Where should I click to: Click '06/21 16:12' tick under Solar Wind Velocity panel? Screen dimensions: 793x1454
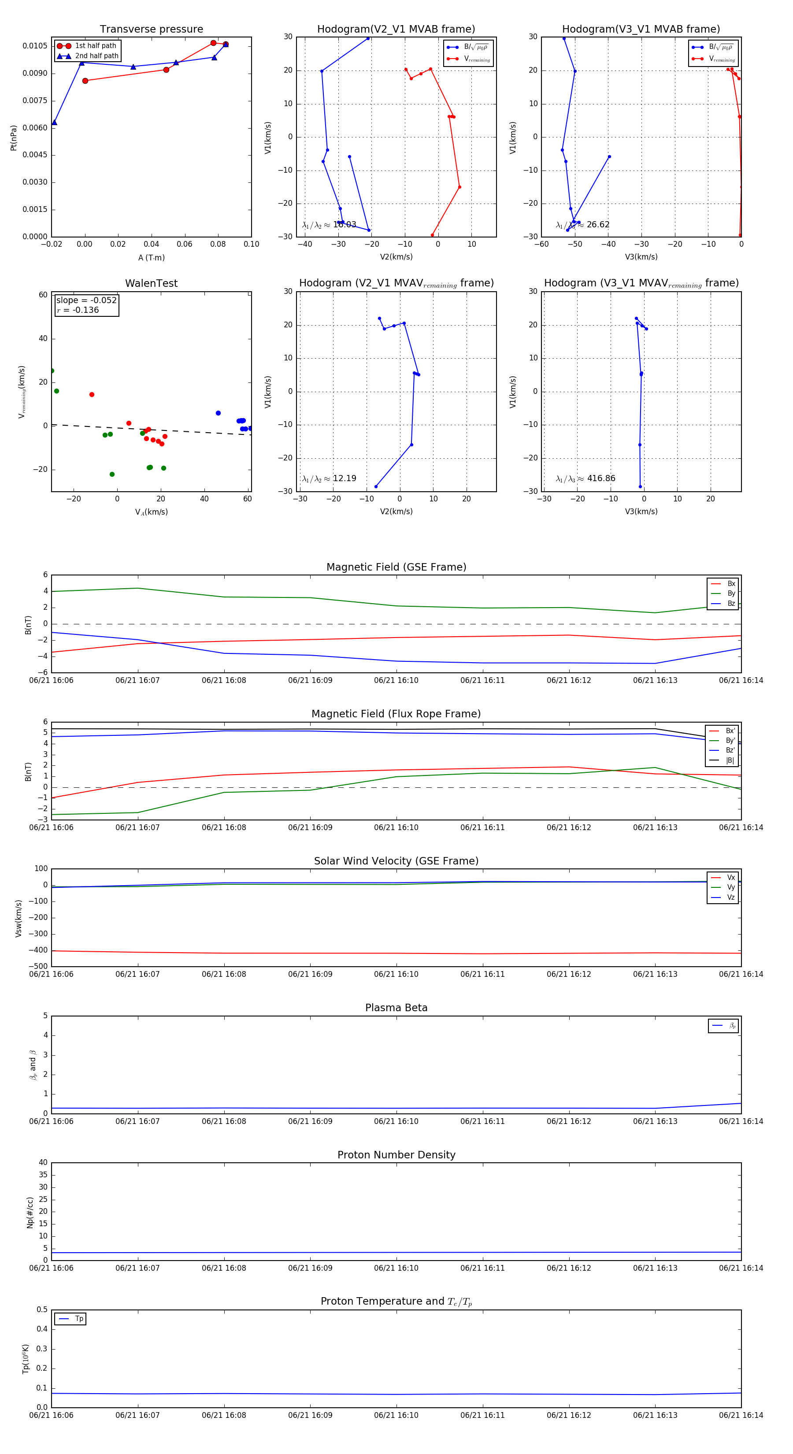(569, 974)
